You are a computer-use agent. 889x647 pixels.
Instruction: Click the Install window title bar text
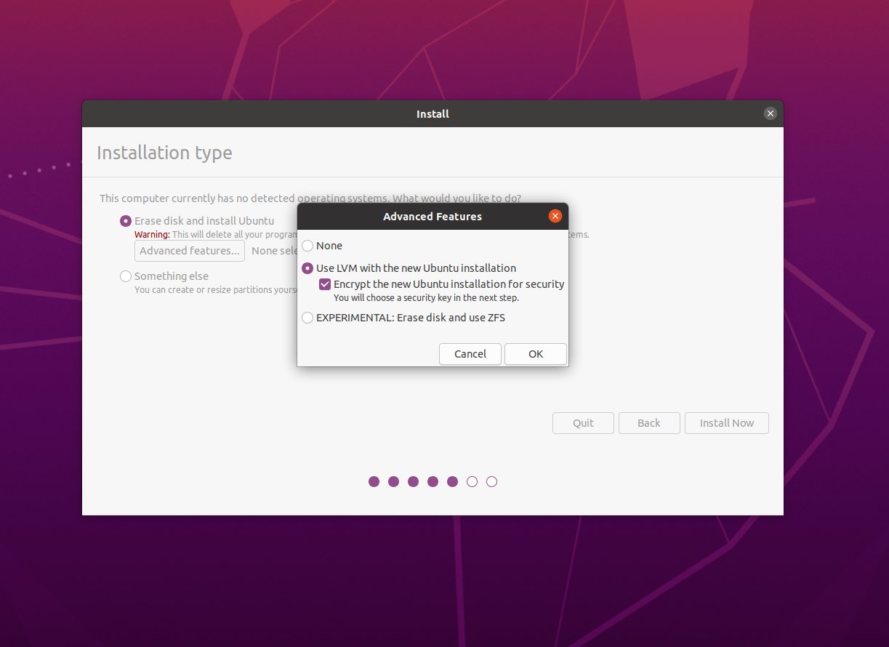point(433,114)
